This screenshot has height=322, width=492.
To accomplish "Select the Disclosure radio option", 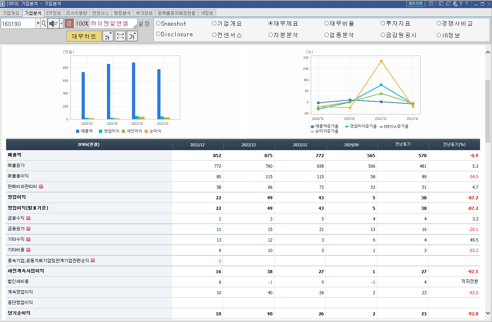I will coord(158,34).
